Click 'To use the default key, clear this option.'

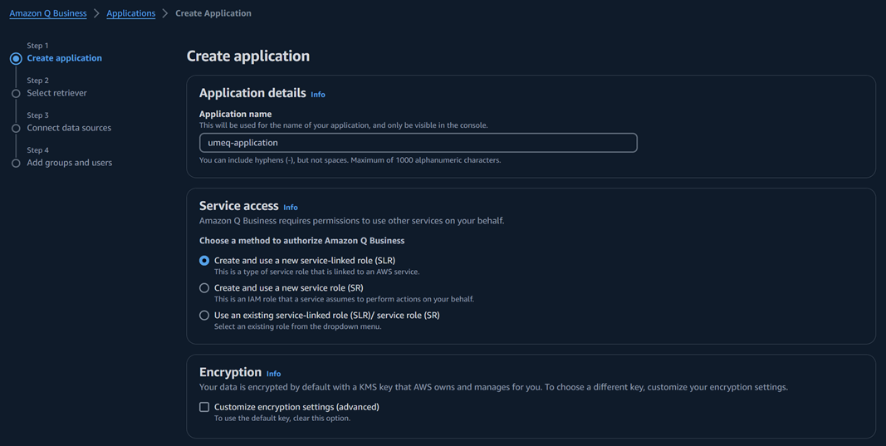(282, 419)
